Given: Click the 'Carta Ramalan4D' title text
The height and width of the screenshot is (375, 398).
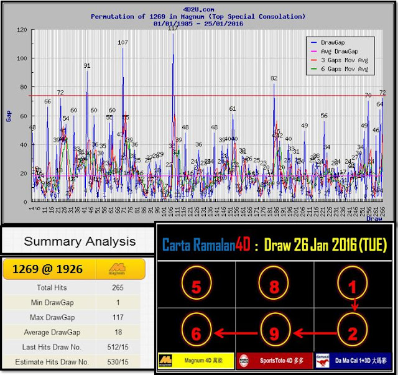Looking at the screenshot, I should point(206,244).
